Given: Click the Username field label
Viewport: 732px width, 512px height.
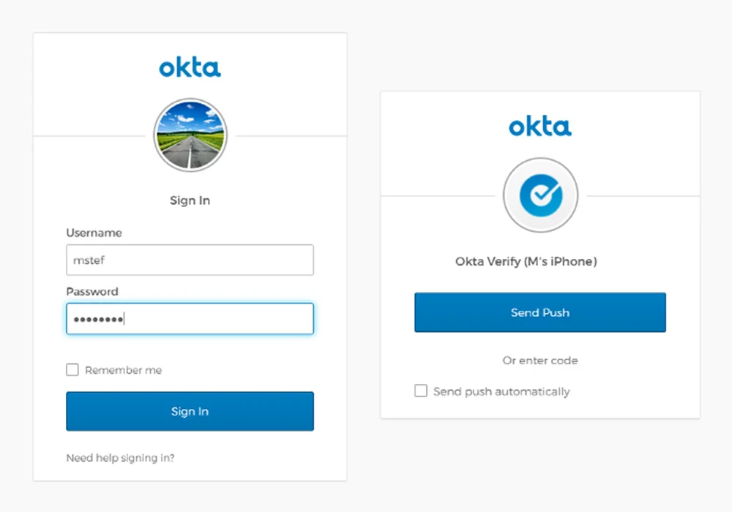Looking at the screenshot, I should point(94,233).
